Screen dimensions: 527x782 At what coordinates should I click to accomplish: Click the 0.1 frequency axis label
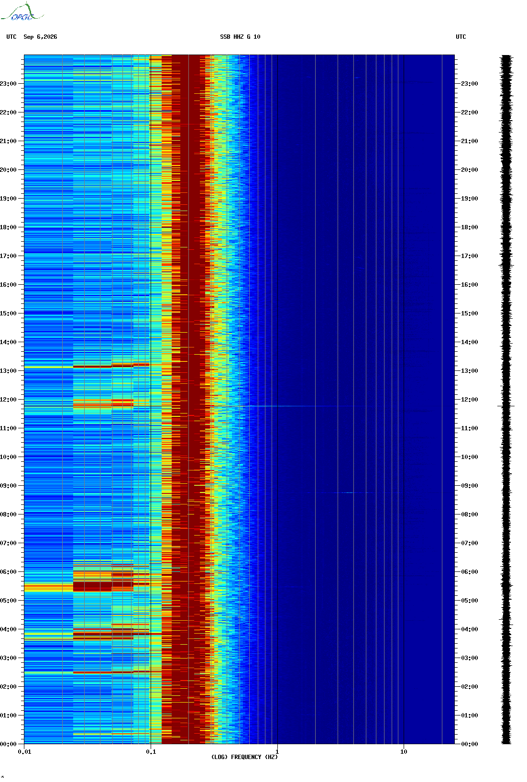(x=151, y=752)
